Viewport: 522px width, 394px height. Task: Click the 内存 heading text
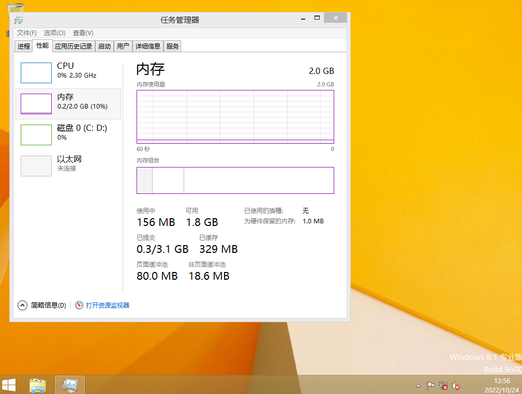tap(151, 69)
